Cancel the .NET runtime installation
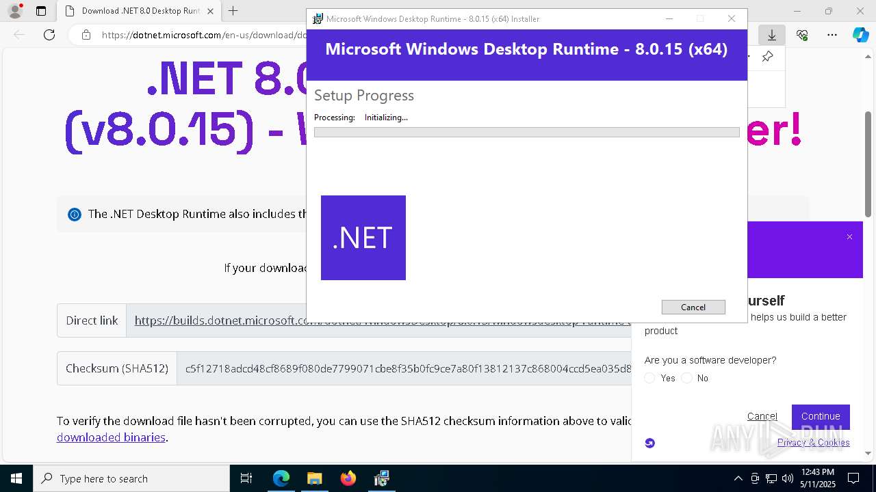The width and height of the screenshot is (876, 492). tap(693, 307)
